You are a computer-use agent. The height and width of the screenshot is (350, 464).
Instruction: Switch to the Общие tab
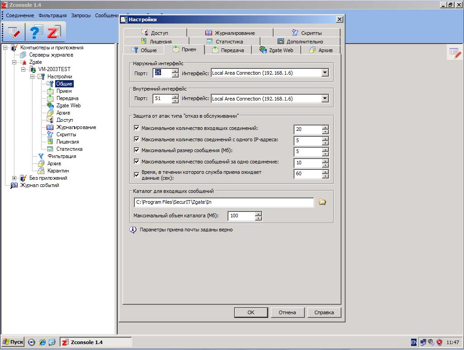(144, 50)
